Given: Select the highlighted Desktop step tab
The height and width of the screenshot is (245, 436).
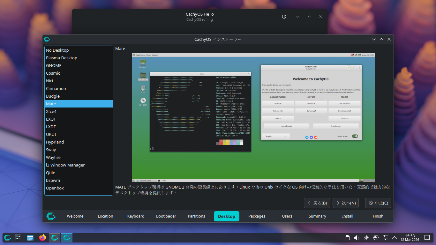Looking at the screenshot, I should click(227, 216).
